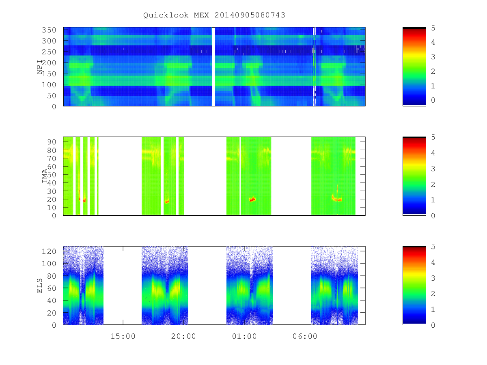Click the 01:00 time axis label
The height and width of the screenshot is (365, 487).
tap(244, 336)
